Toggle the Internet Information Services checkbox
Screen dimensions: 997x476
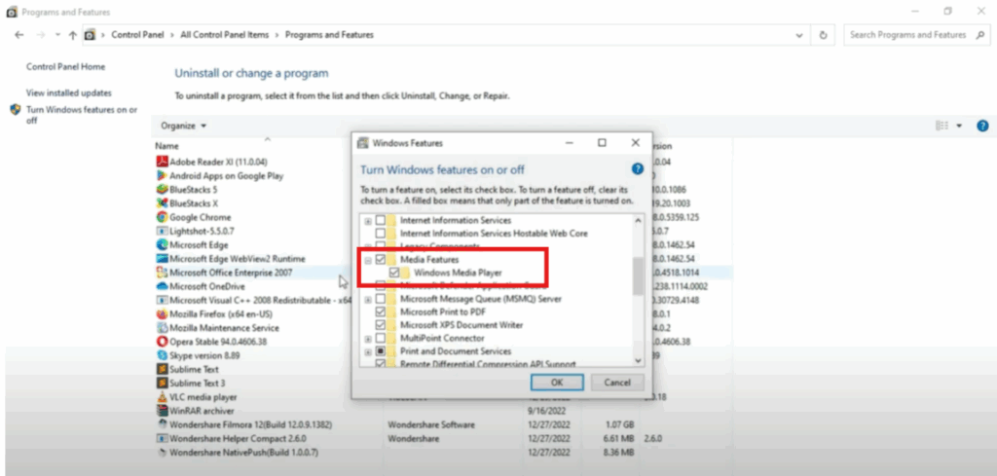pos(381,221)
